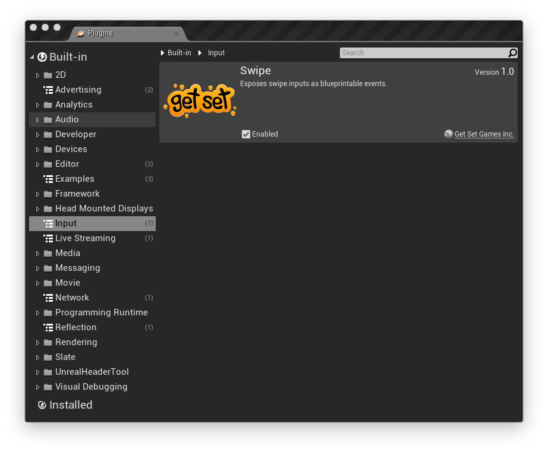Click the Messaging folder icon
The width and height of the screenshot is (548, 452).
[48, 268]
